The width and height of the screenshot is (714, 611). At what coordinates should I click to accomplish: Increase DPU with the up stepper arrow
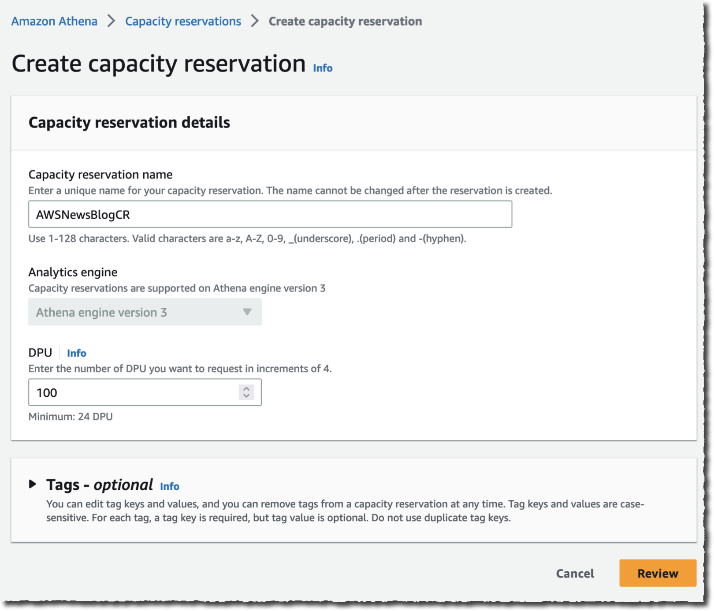[246, 389]
